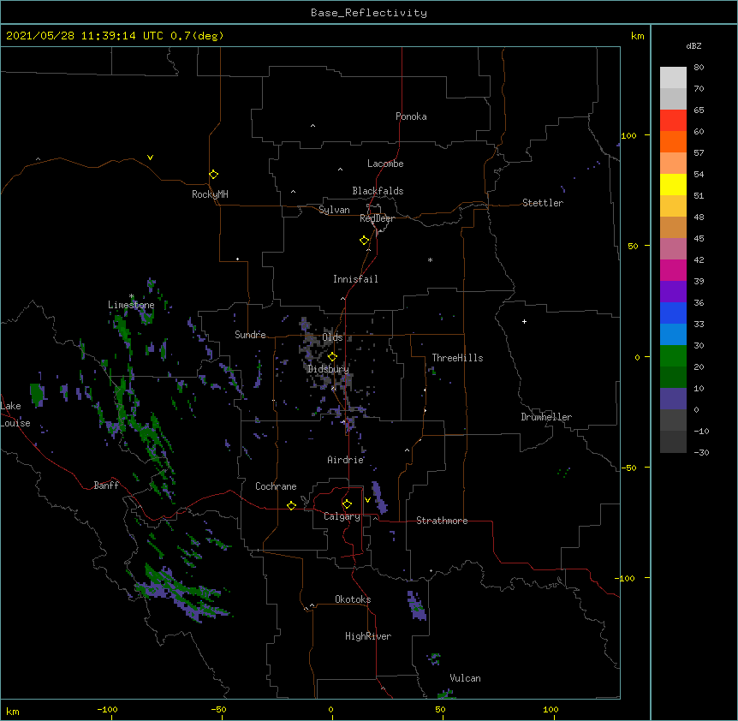The width and height of the screenshot is (738, 721).
Task: Click the Base_Reflectivity title
Action: click(x=369, y=13)
